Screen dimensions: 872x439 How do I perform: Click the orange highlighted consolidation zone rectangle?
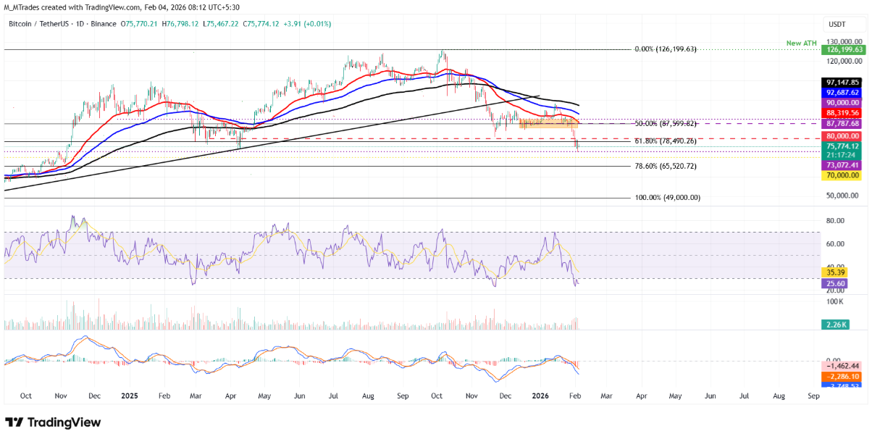click(x=548, y=124)
